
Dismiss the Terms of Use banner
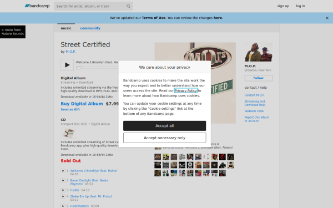tap(327, 18)
